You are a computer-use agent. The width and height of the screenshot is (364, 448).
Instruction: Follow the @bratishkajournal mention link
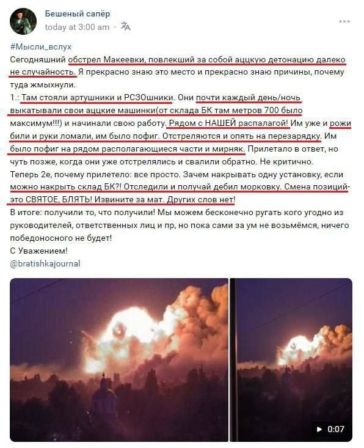coord(45,263)
